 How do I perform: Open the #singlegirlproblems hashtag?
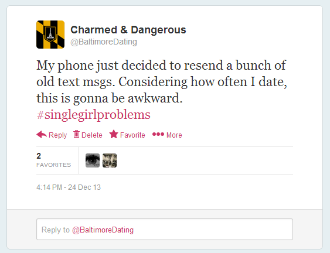93,115
